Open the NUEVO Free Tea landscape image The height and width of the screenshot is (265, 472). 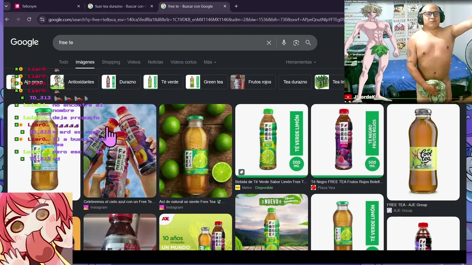pos(271,222)
